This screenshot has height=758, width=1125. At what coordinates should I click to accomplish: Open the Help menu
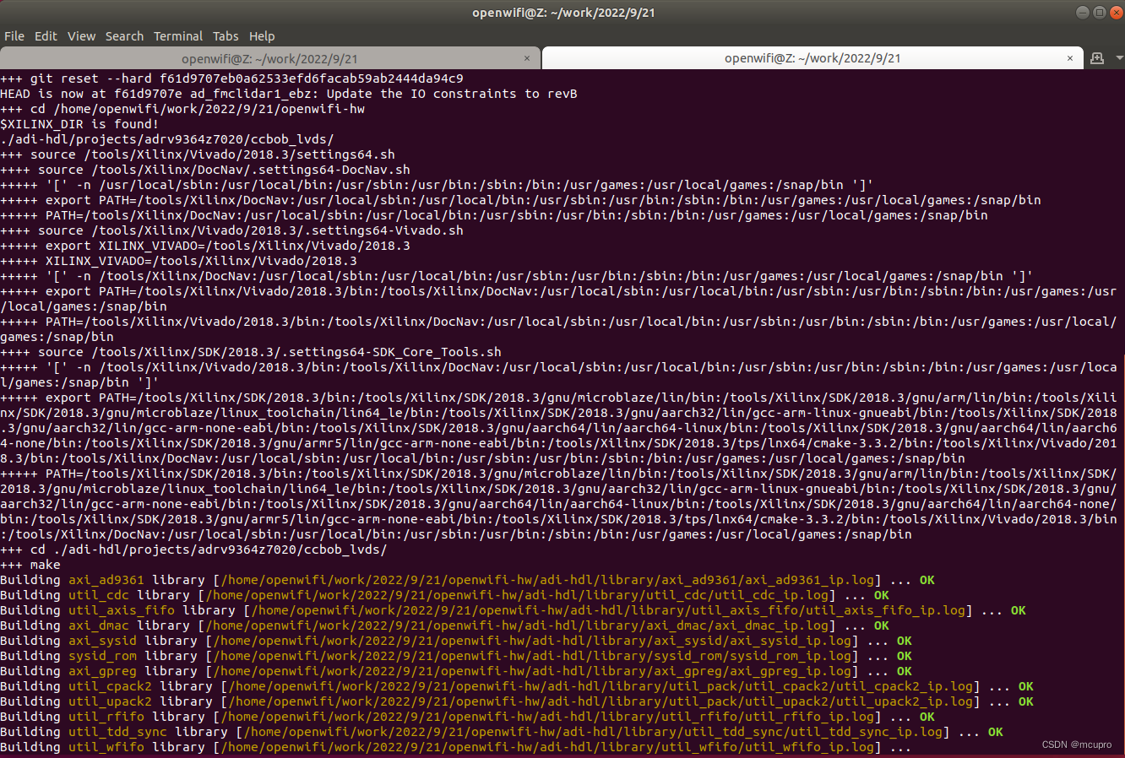(x=262, y=36)
